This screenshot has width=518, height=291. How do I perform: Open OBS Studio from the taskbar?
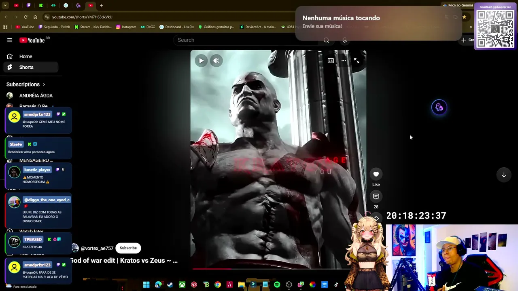(289, 285)
